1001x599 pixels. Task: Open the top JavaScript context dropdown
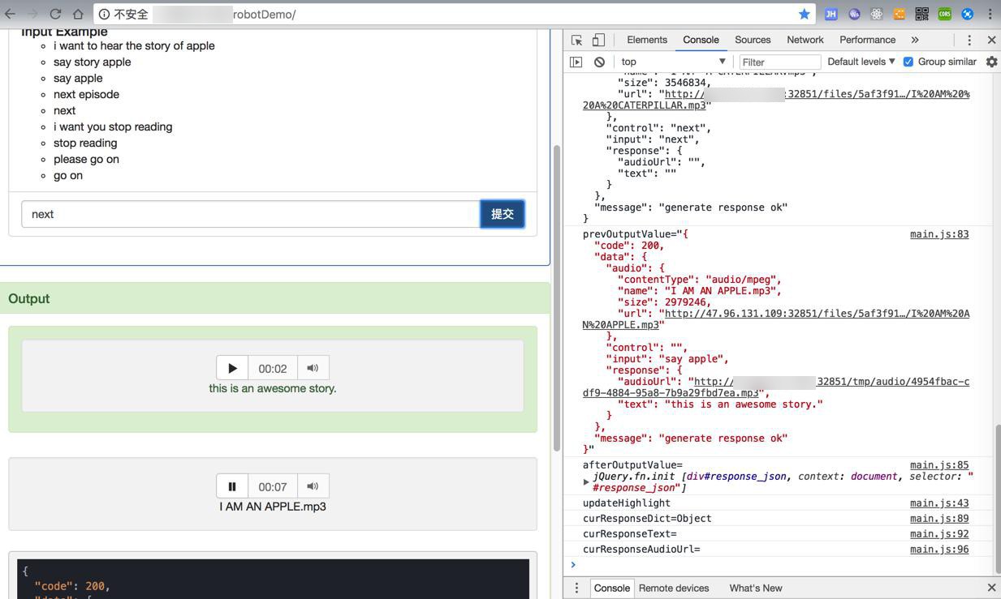(673, 62)
